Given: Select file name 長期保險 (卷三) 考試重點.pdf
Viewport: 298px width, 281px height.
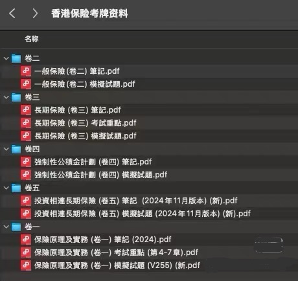Looking at the screenshot, I should pyautogui.click(x=86, y=123).
